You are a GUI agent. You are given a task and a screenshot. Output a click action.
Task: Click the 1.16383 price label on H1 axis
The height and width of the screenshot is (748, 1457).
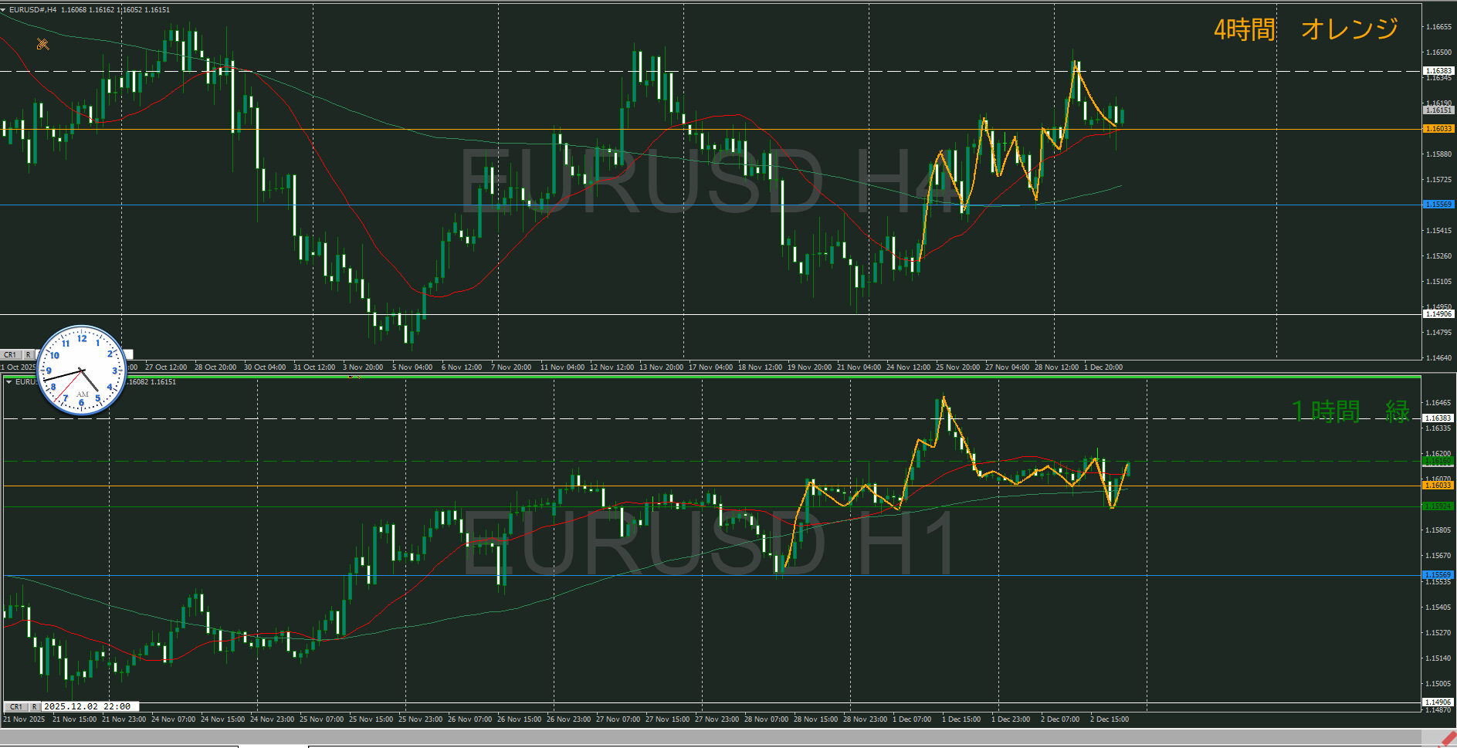[x=1438, y=418]
